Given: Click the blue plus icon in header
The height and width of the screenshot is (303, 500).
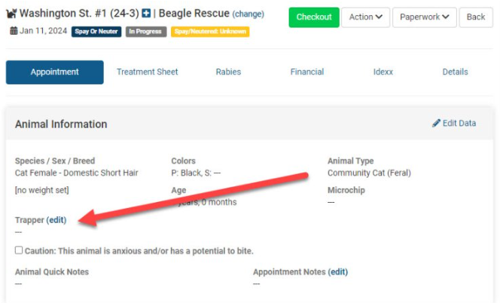Looking at the screenshot, I should (x=146, y=14).
